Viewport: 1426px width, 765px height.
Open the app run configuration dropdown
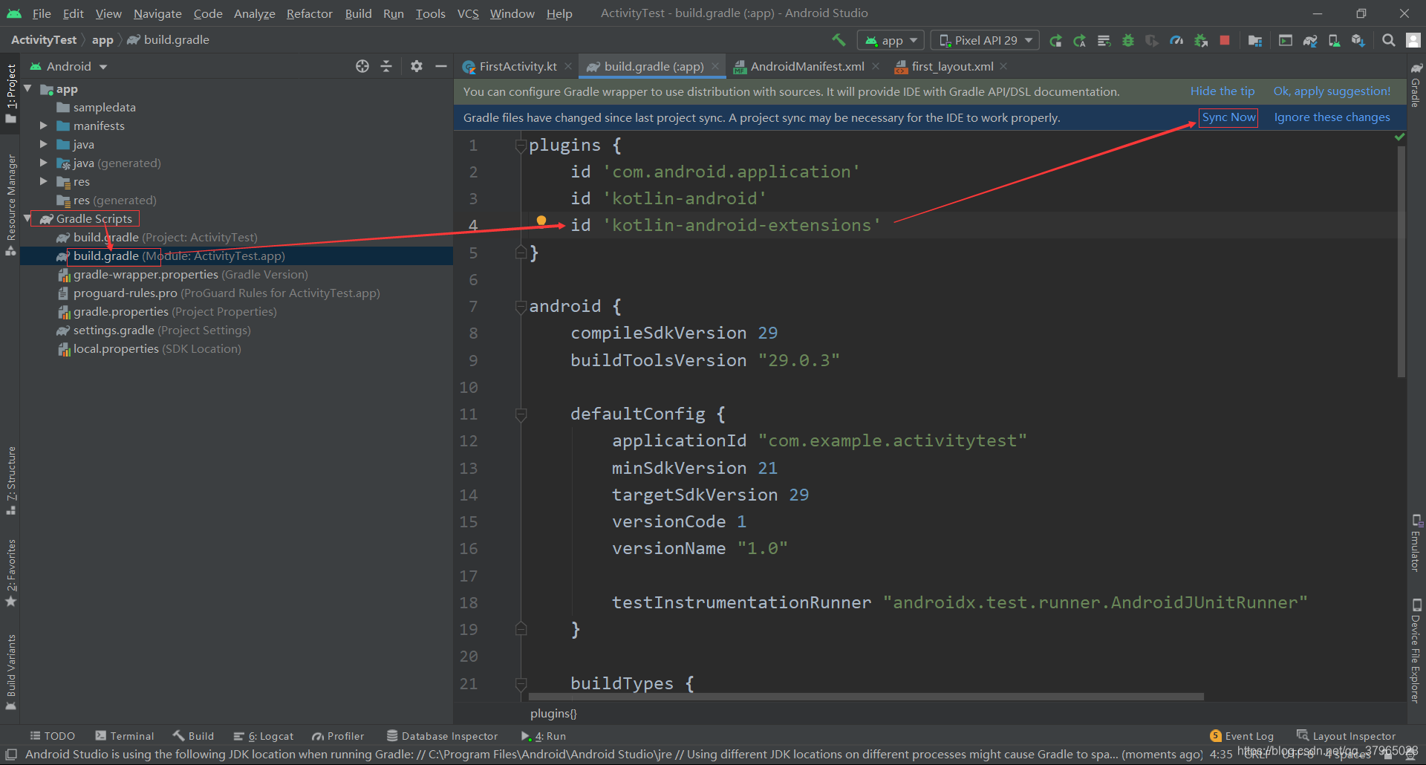(890, 40)
